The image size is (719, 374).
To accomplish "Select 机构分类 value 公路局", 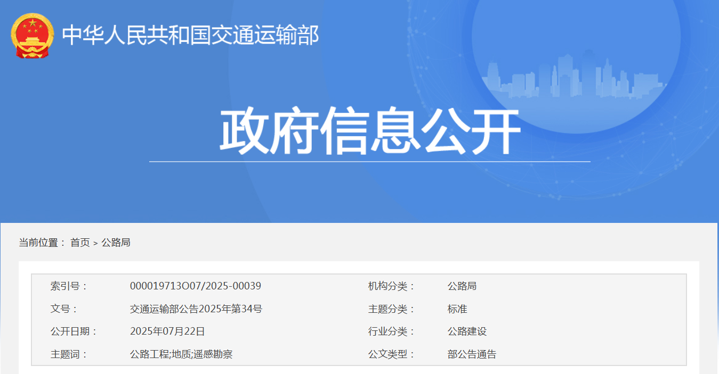I will coord(462,286).
